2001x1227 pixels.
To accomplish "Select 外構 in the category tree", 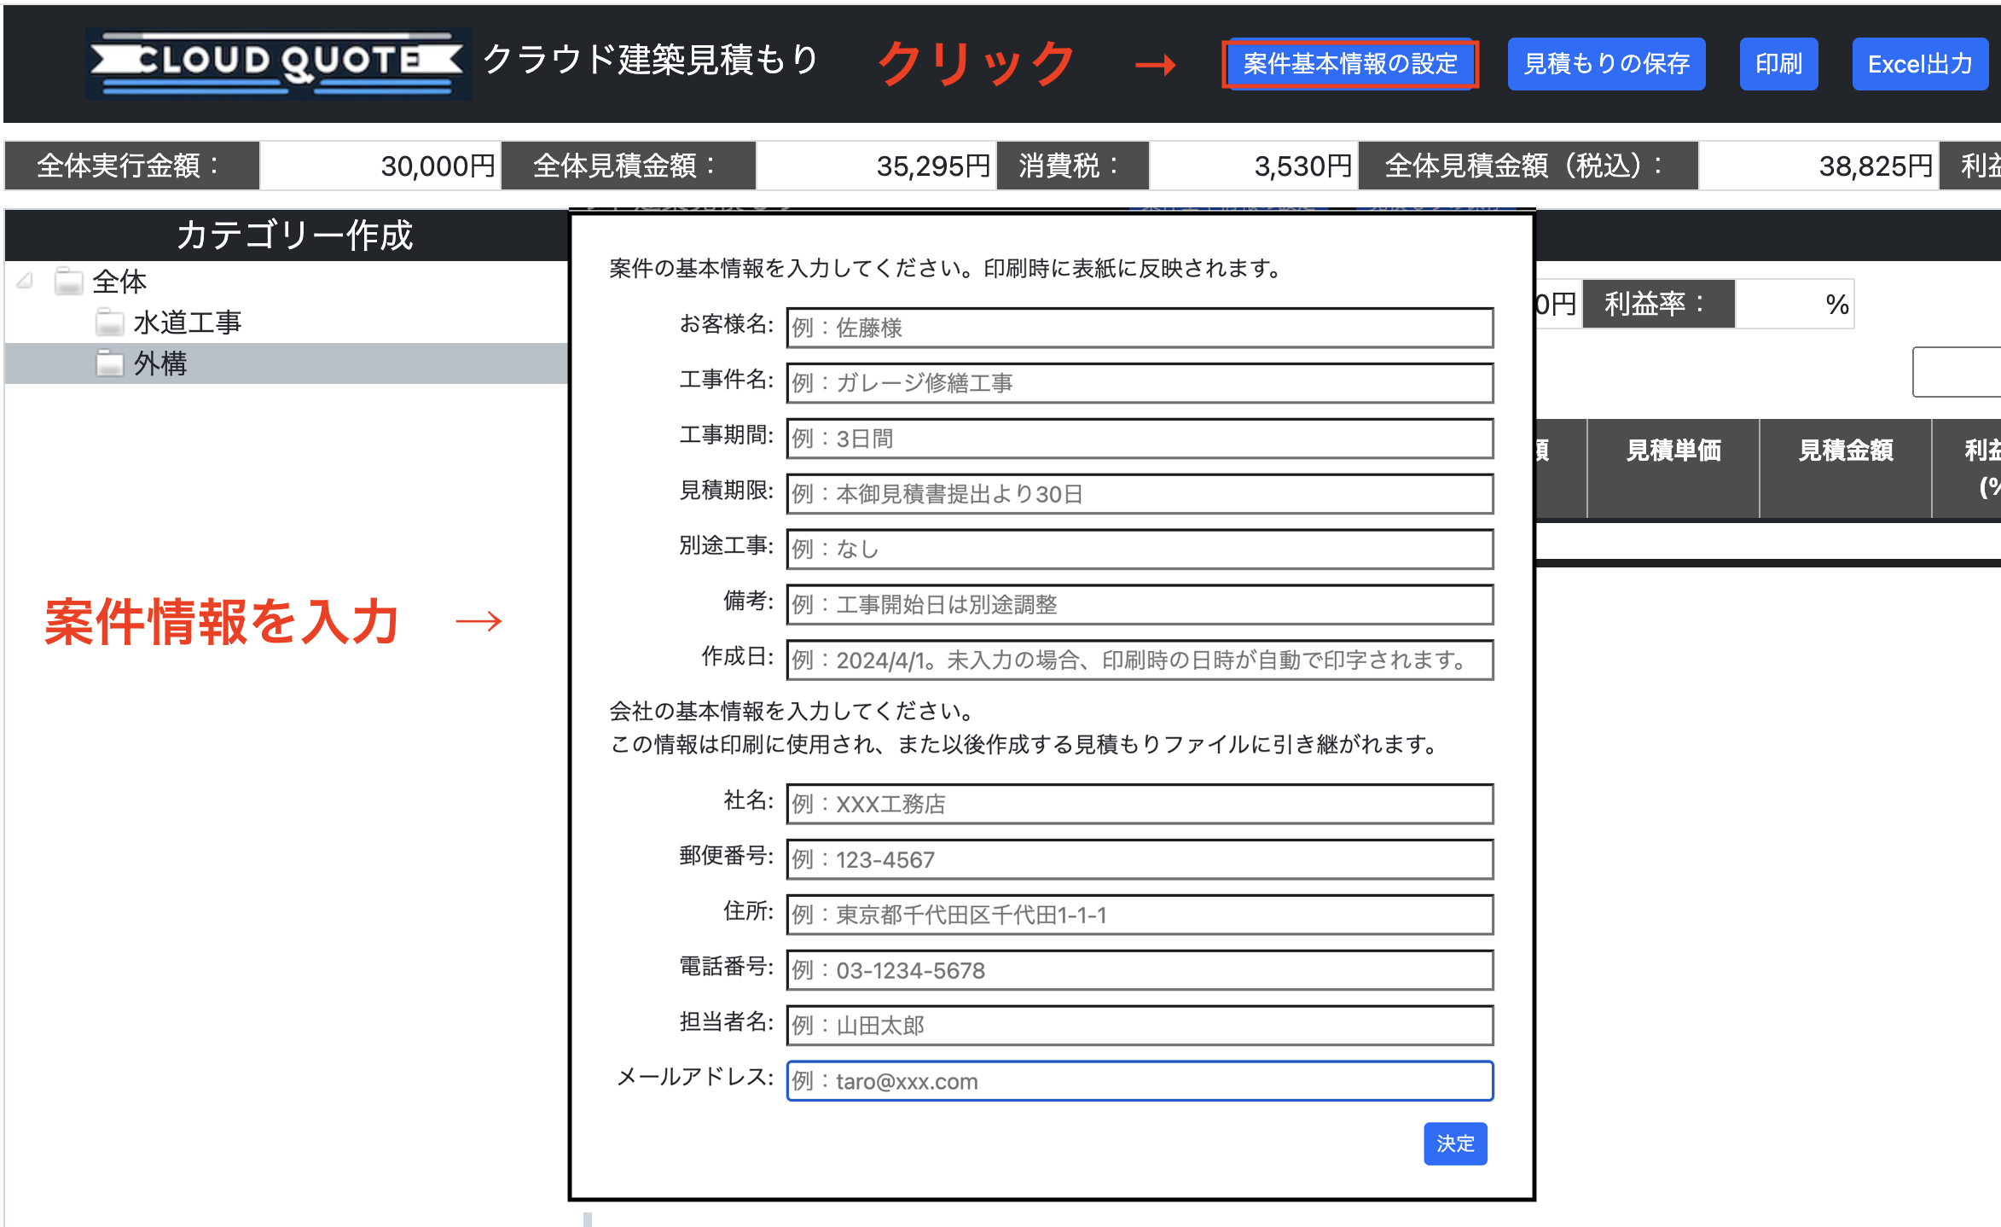I will (x=160, y=363).
